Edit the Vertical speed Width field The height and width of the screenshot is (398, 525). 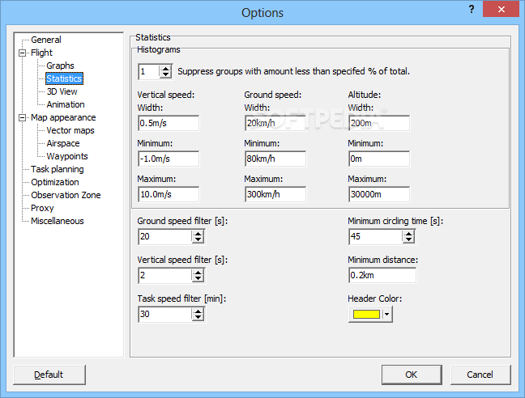pyautogui.click(x=169, y=123)
